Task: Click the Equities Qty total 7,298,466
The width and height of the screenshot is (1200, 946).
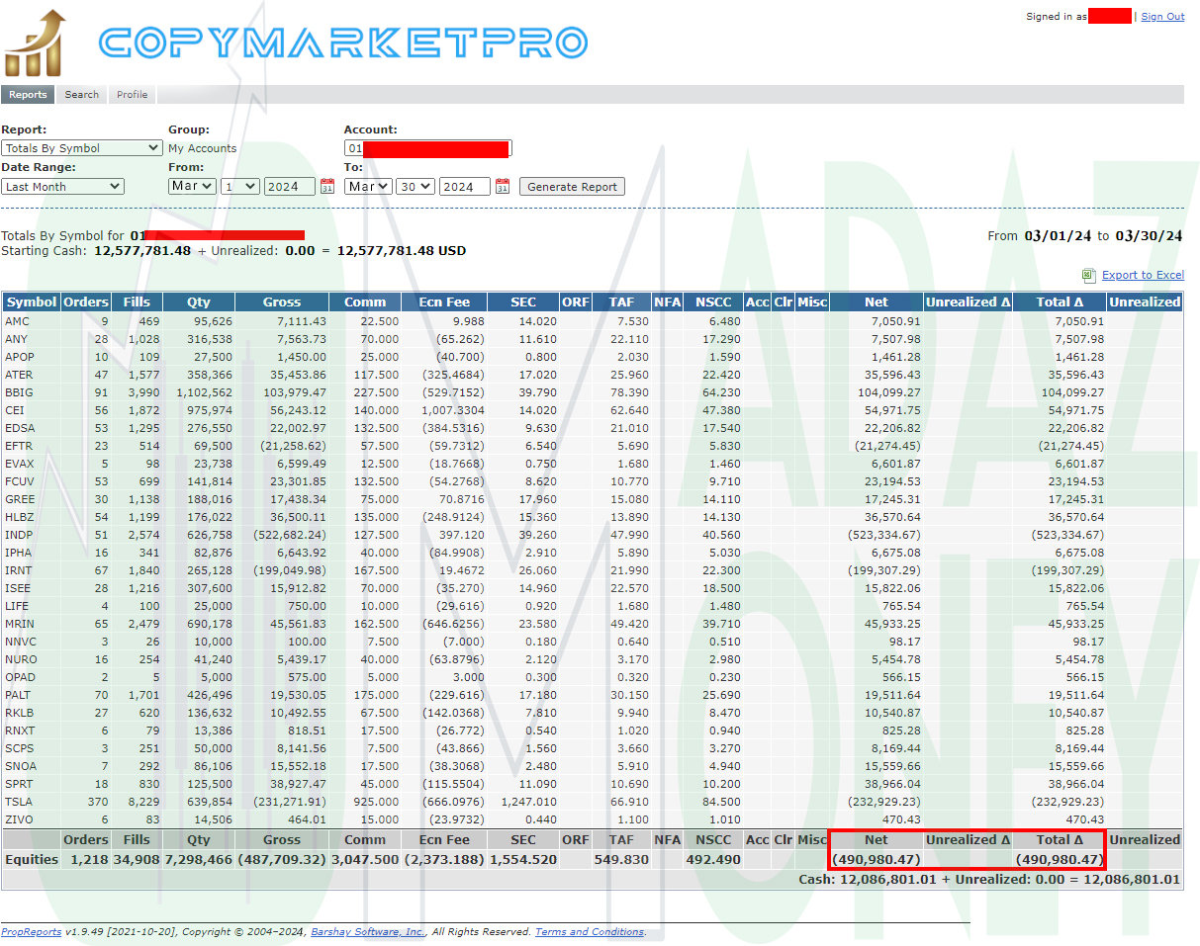Action: point(199,859)
